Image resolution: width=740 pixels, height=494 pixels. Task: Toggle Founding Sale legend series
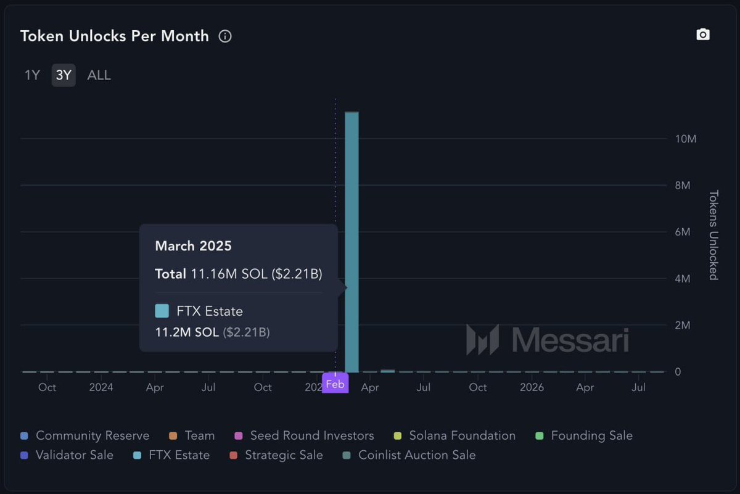[x=584, y=435]
